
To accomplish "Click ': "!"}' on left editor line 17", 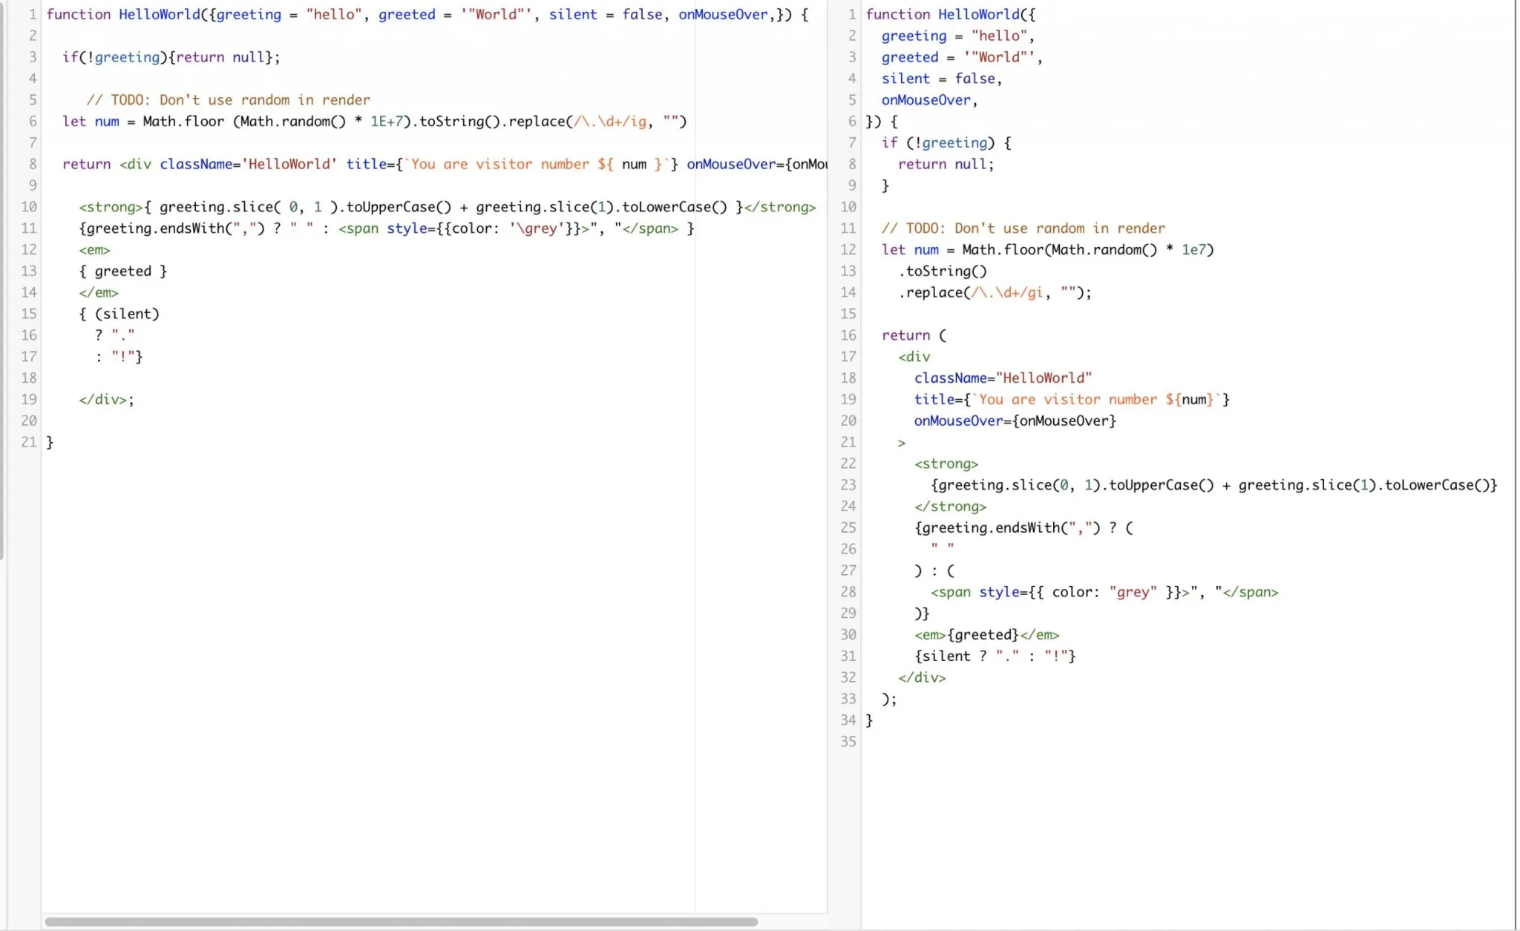I will coord(119,357).
